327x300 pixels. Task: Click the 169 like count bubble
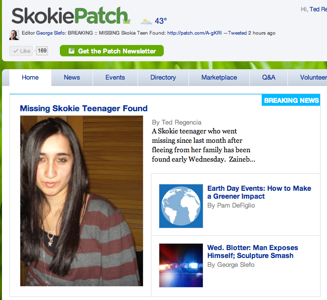(42, 51)
